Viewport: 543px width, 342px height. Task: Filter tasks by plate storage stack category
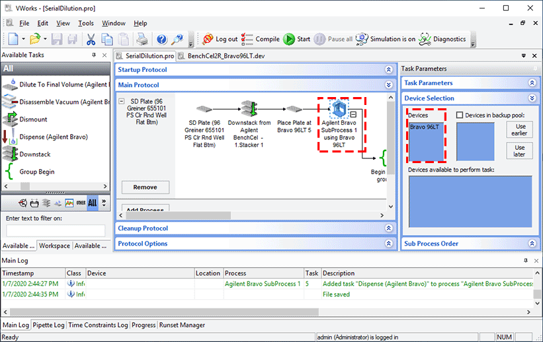pyautogui.click(x=46, y=203)
